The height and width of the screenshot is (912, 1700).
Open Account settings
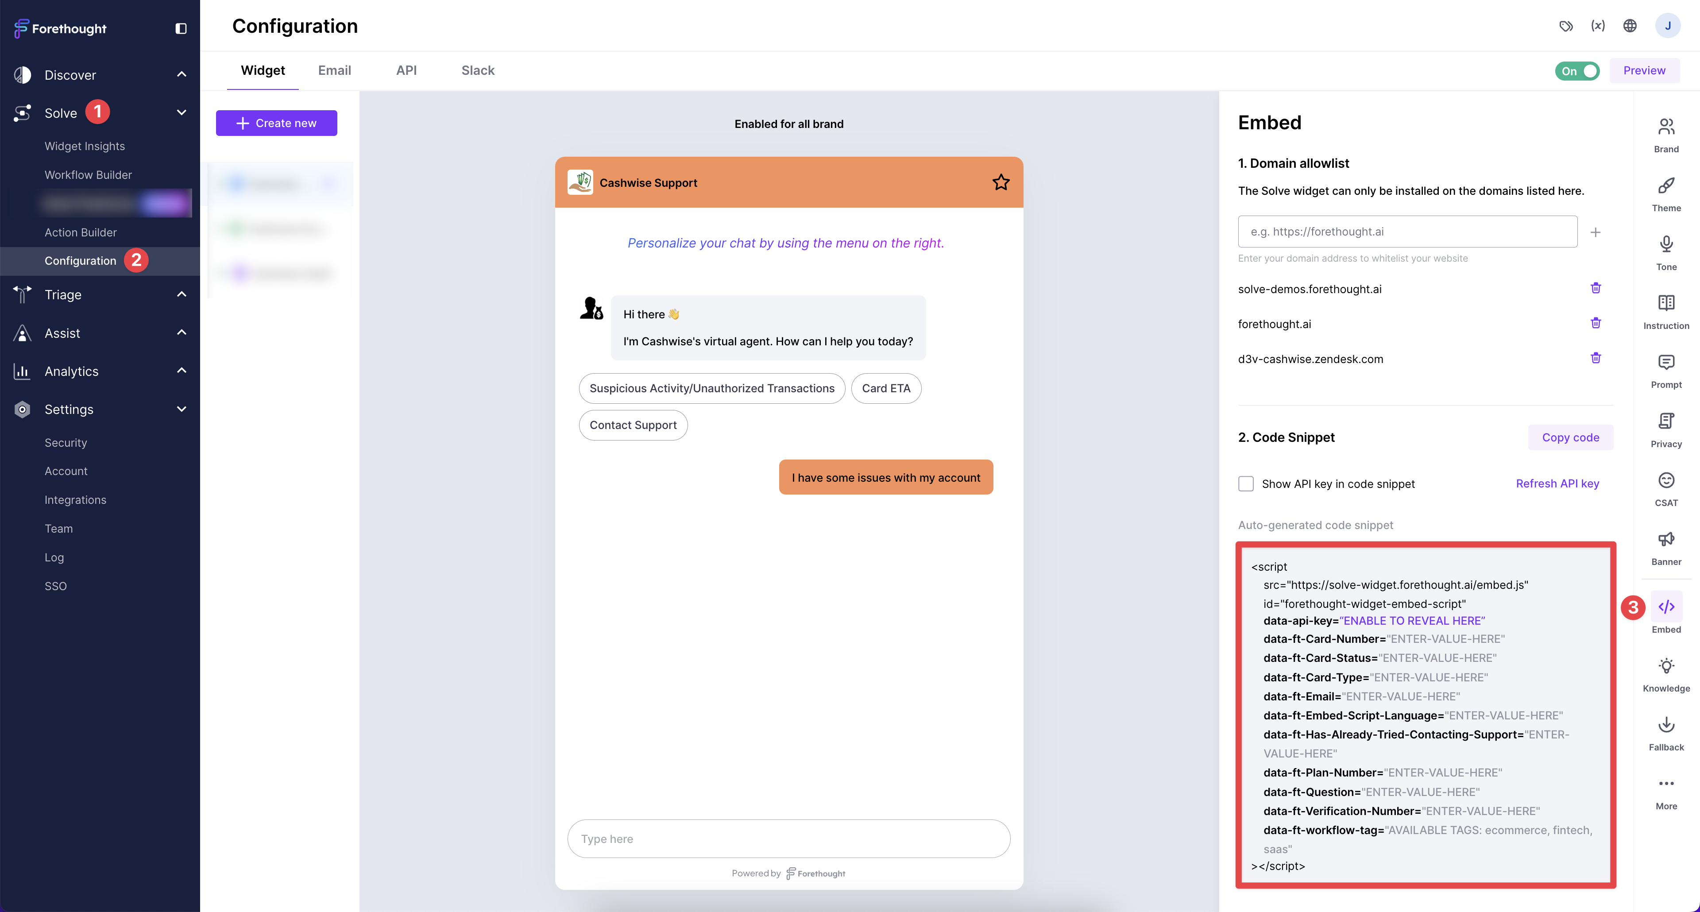[66, 471]
